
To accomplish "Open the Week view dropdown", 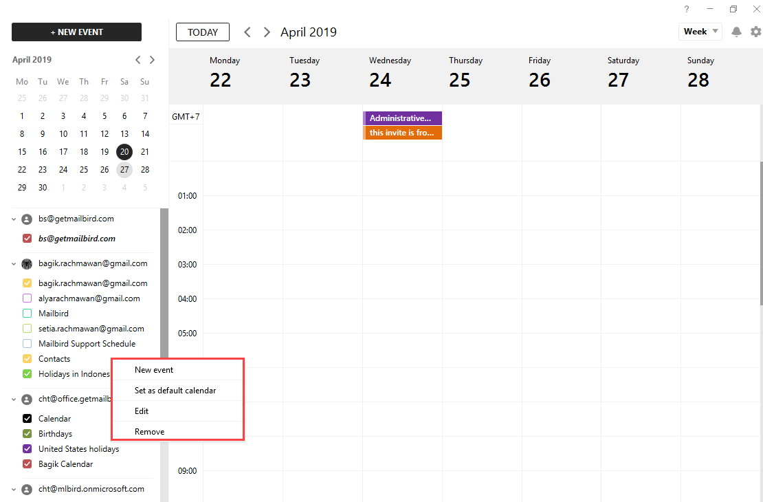I will click(x=700, y=32).
